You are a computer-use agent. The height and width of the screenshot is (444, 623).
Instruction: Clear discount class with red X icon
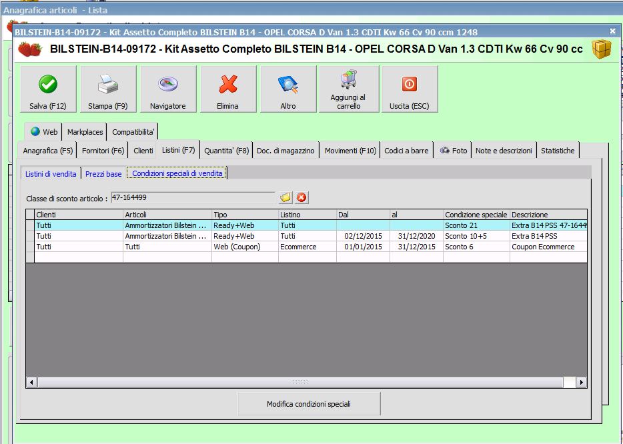point(301,197)
